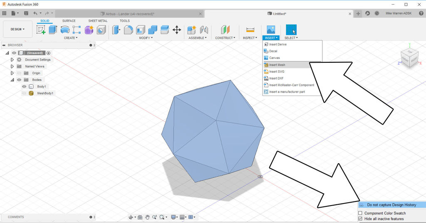Select the rectangular sketch-points Create tool

coord(77,29)
